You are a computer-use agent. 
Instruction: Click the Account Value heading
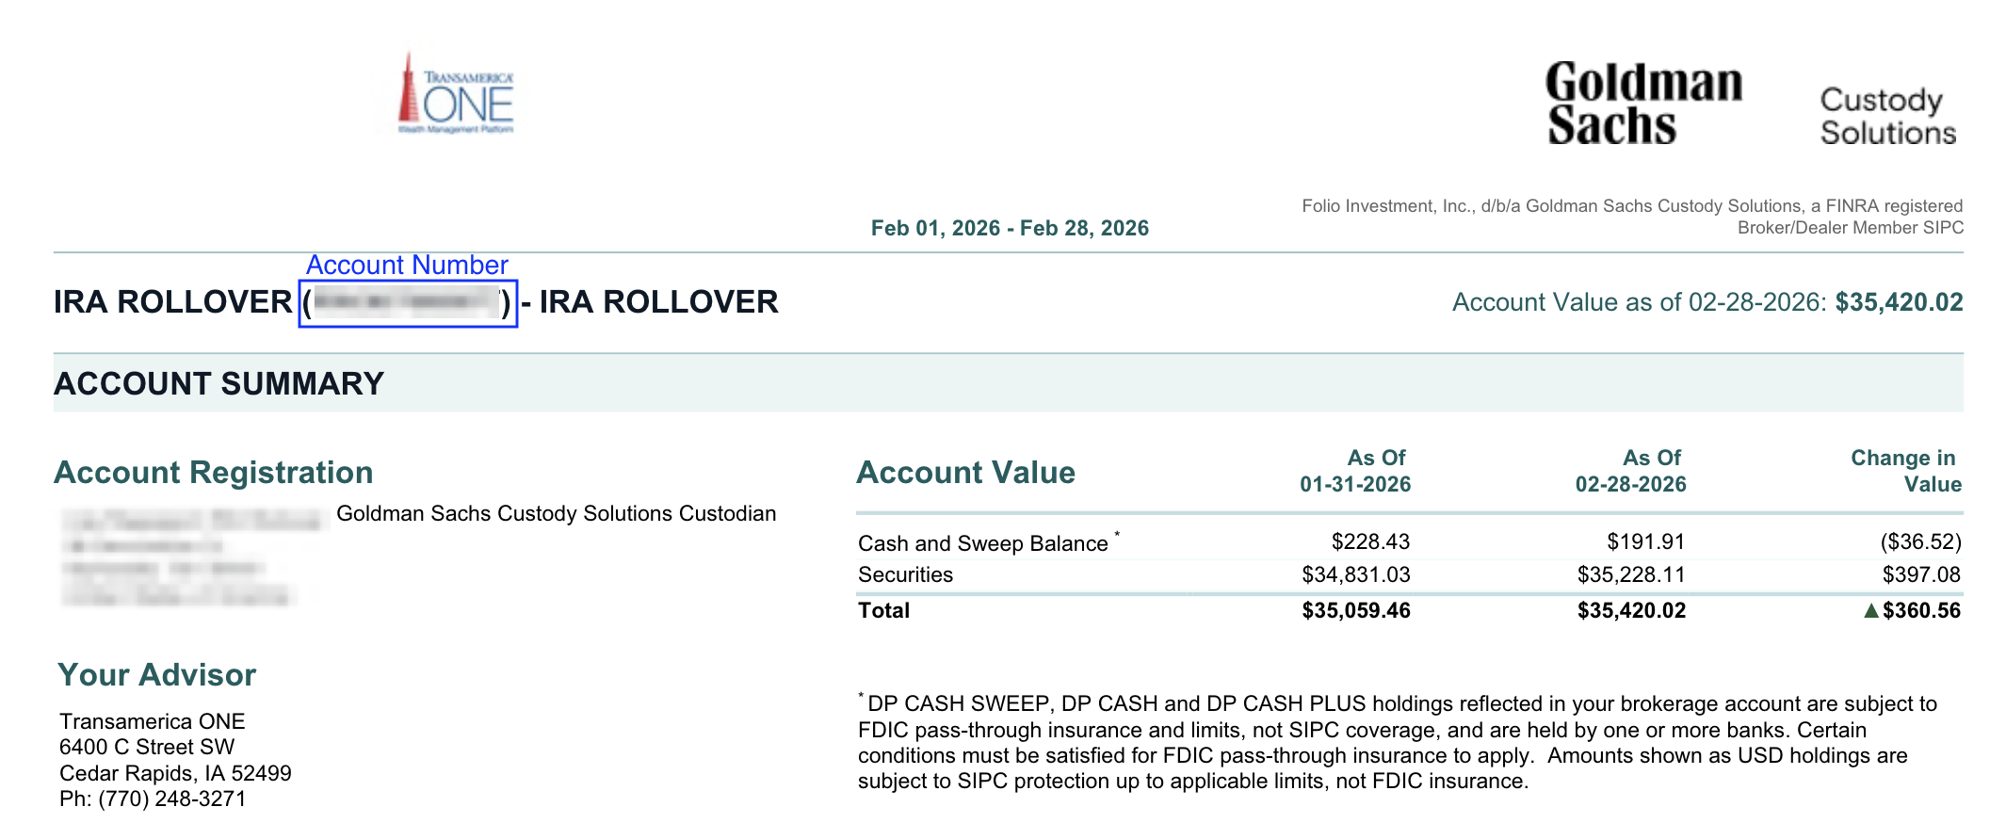click(x=965, y=472)
